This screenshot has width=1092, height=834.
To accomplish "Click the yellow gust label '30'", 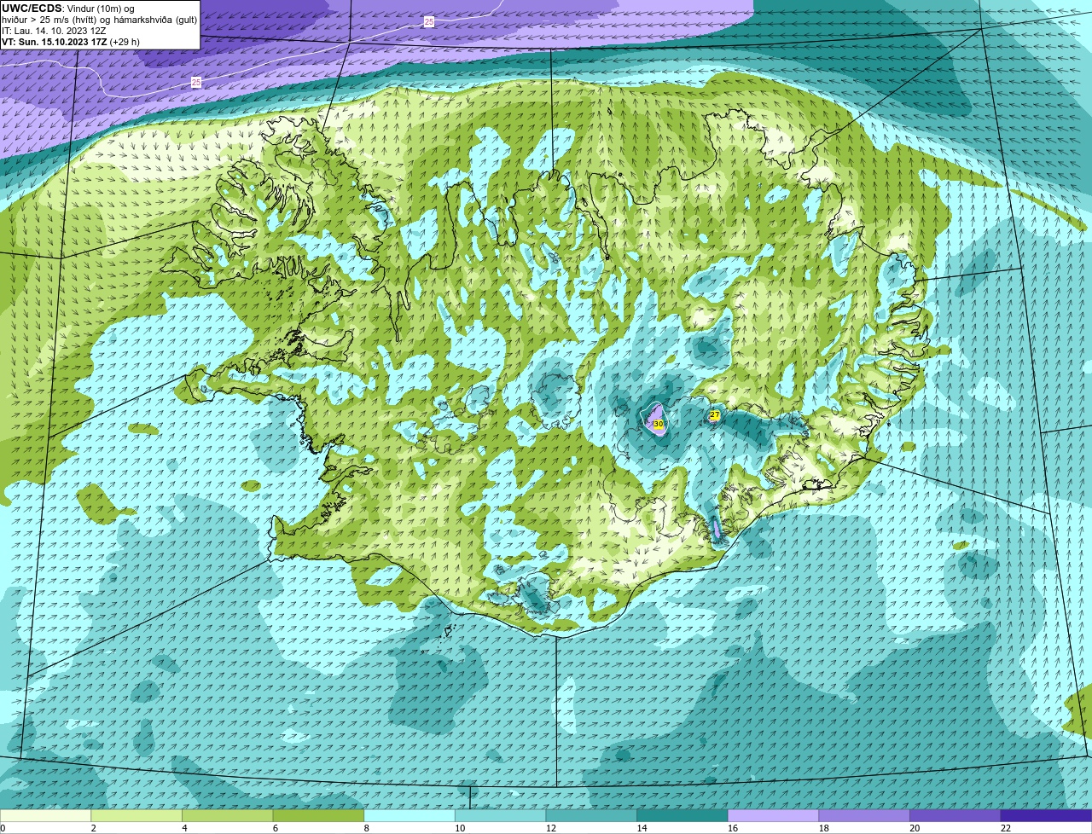I will (x=658, y=423).
